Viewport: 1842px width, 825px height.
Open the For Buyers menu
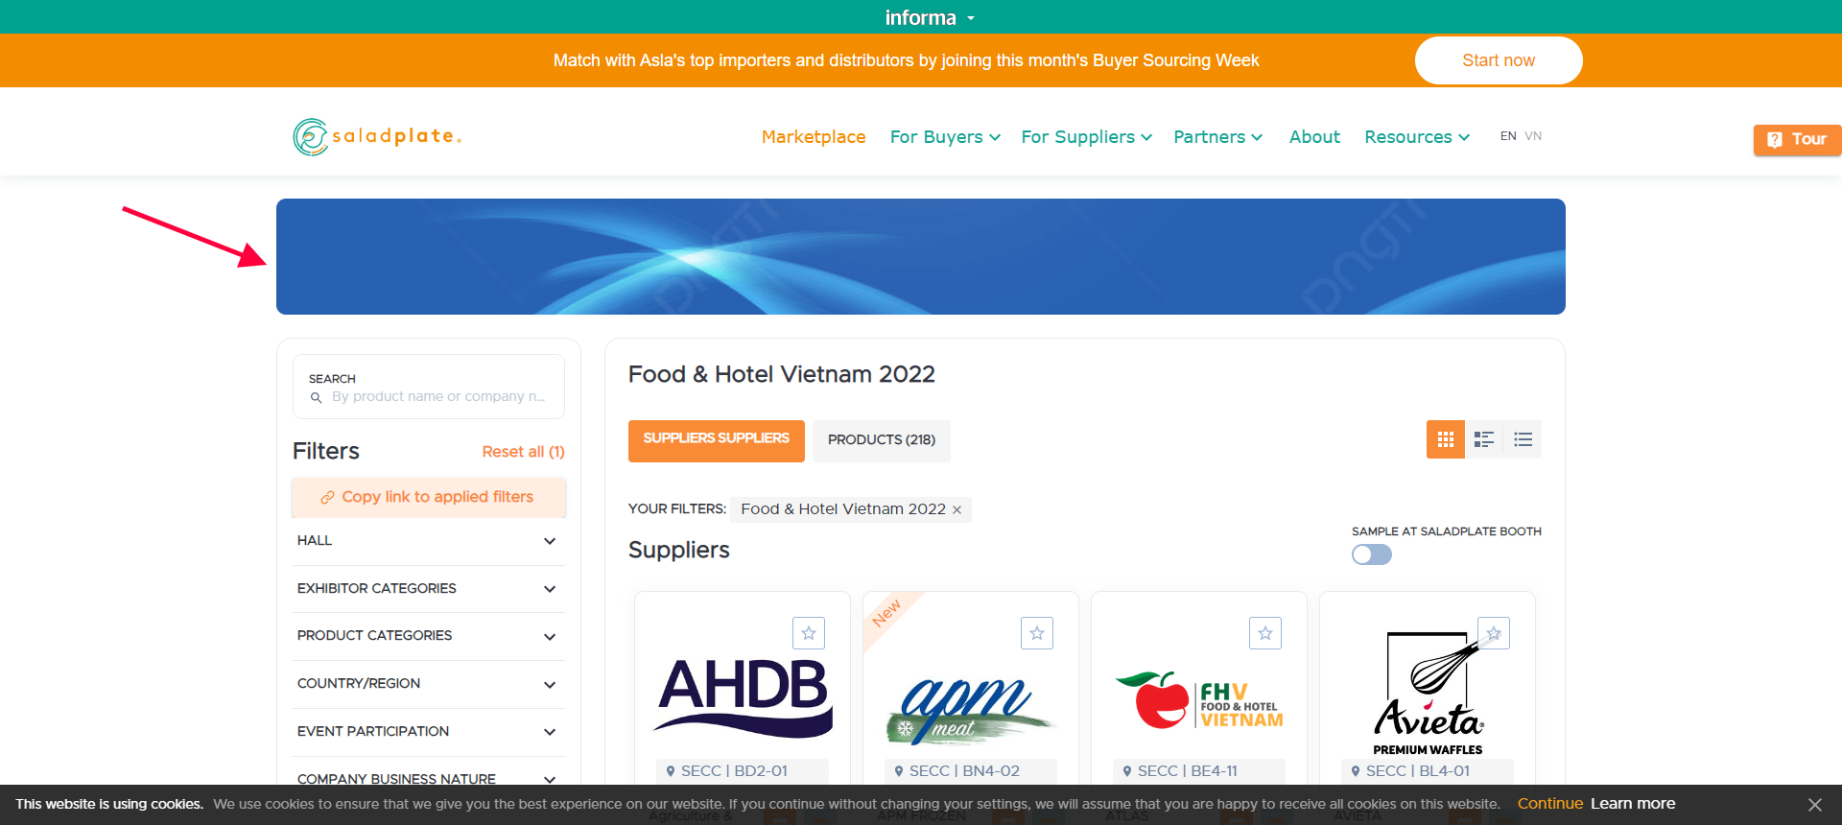[945, 137]
